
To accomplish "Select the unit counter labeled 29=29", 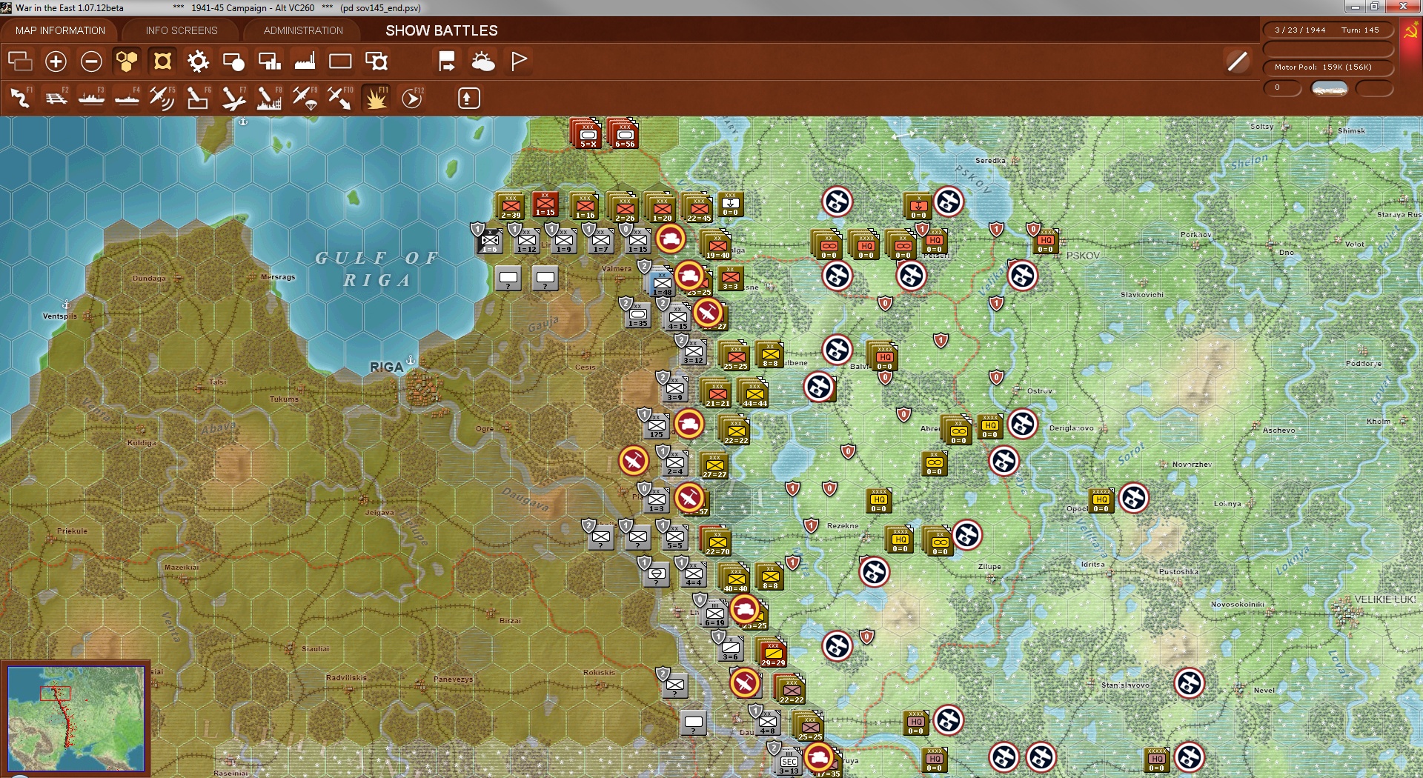I will coord(773,654).
